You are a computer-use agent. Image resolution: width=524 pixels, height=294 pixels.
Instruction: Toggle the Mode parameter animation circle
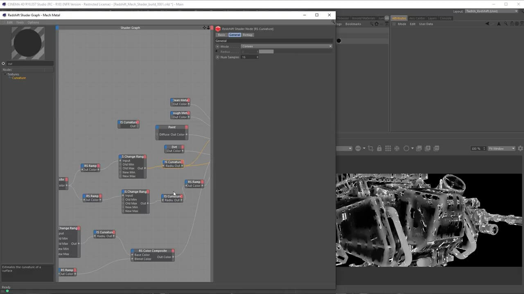click(217, 47)
